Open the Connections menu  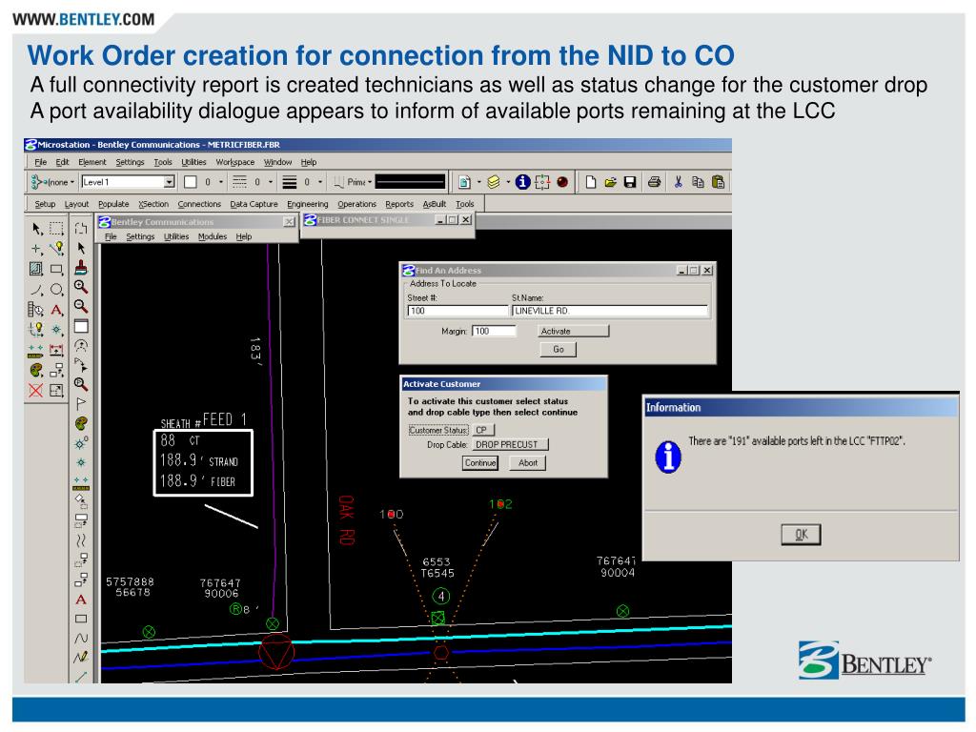199,204
